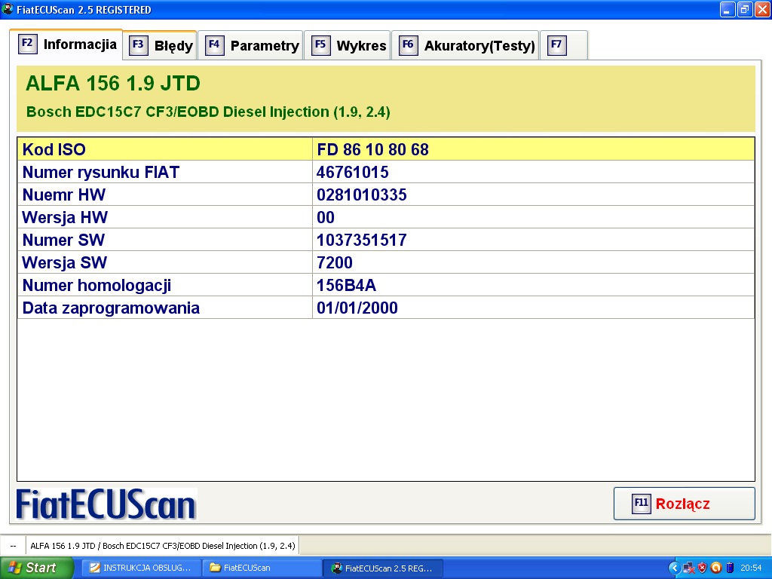Click the status bar '--' indicator
Viewport: 772px width, 579px height.
coord(14,546)
